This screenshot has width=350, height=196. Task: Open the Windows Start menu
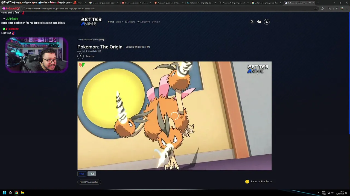4,193
